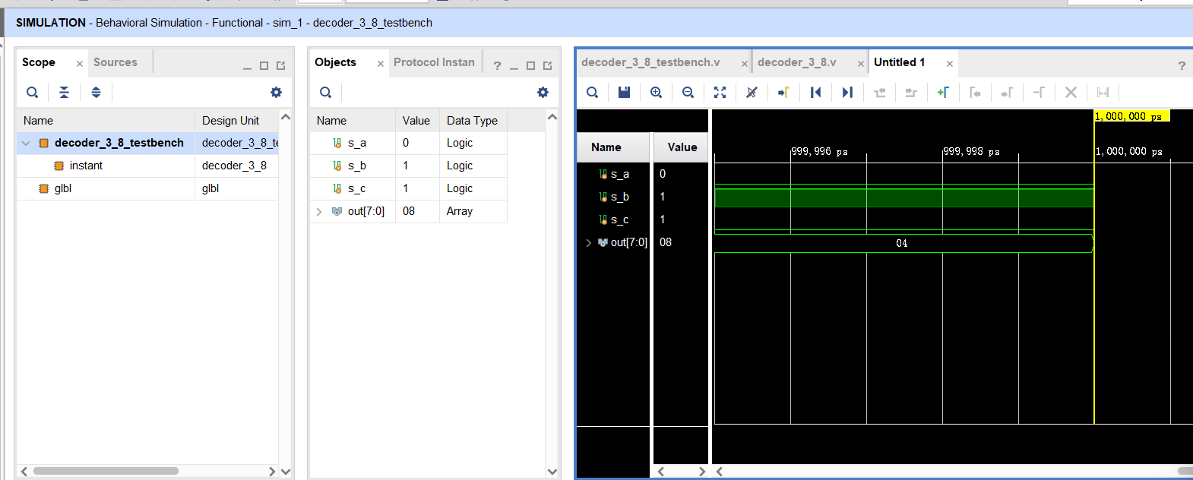Zoom in on the waveform

click(x=656, y=92)
